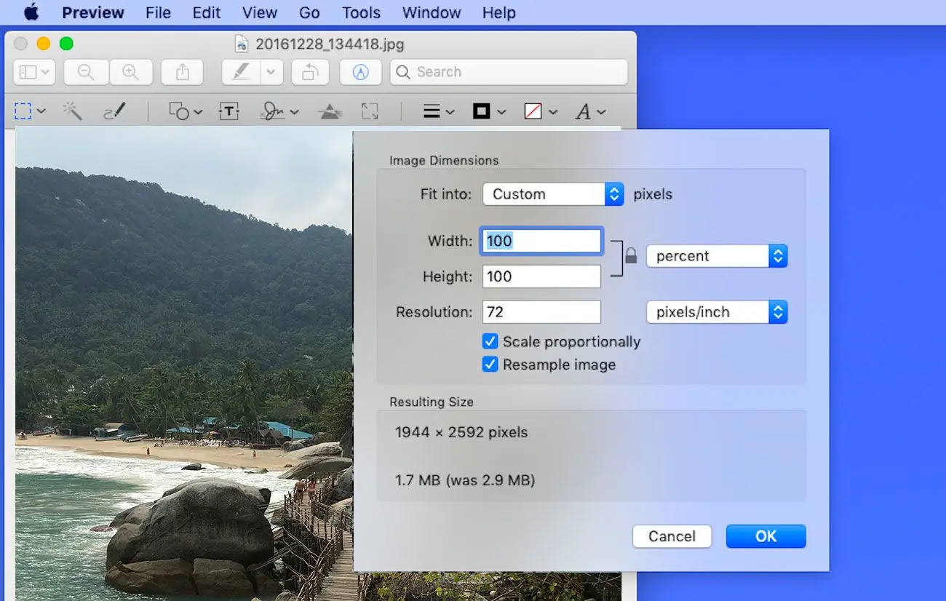Click the Rotate Left button
This screenshot has height=601, width=946.
coord(310,72)
